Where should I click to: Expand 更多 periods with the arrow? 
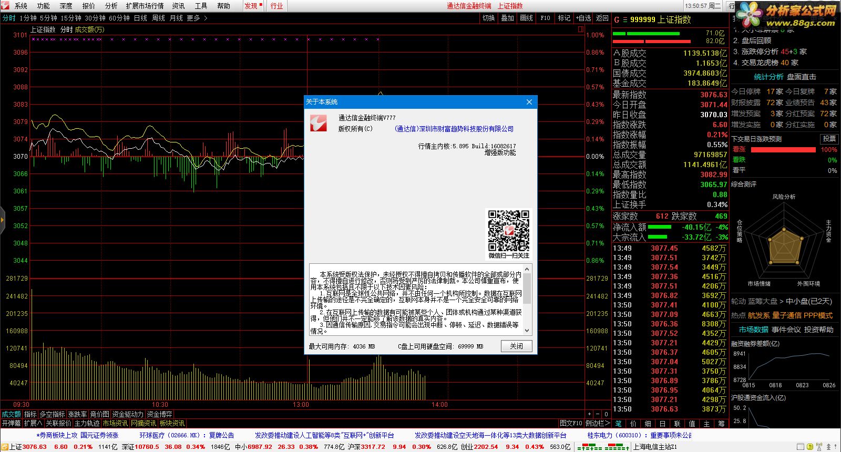click(197, 18)
